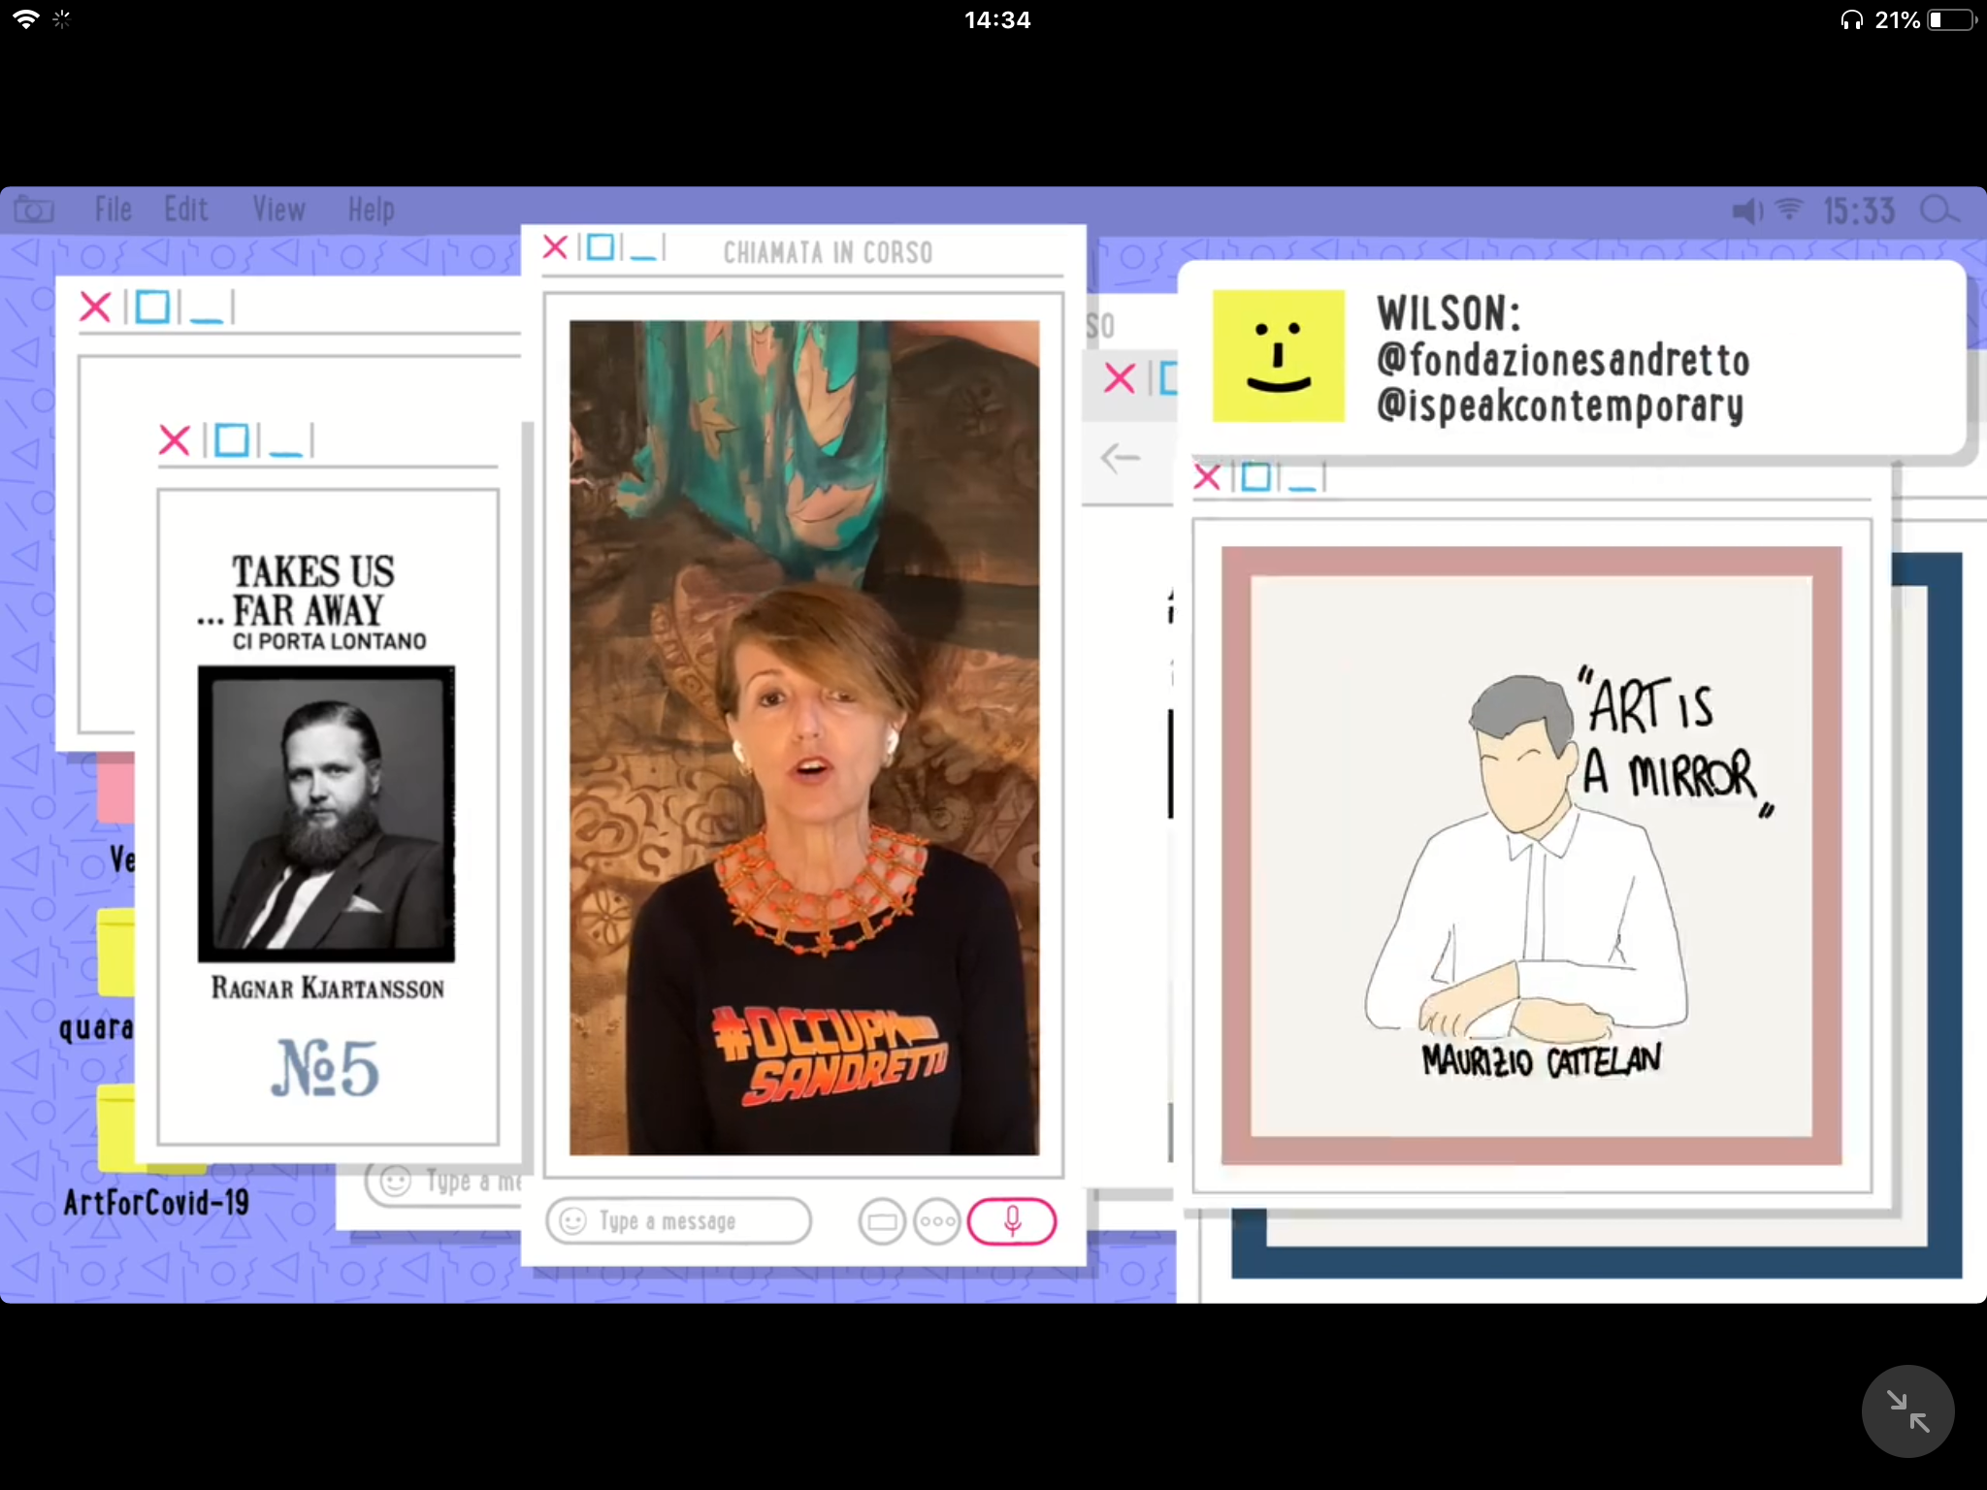Click the No 5 number on Ragnar card
Screen dimensions: 1987x1490
[325, 1068]
